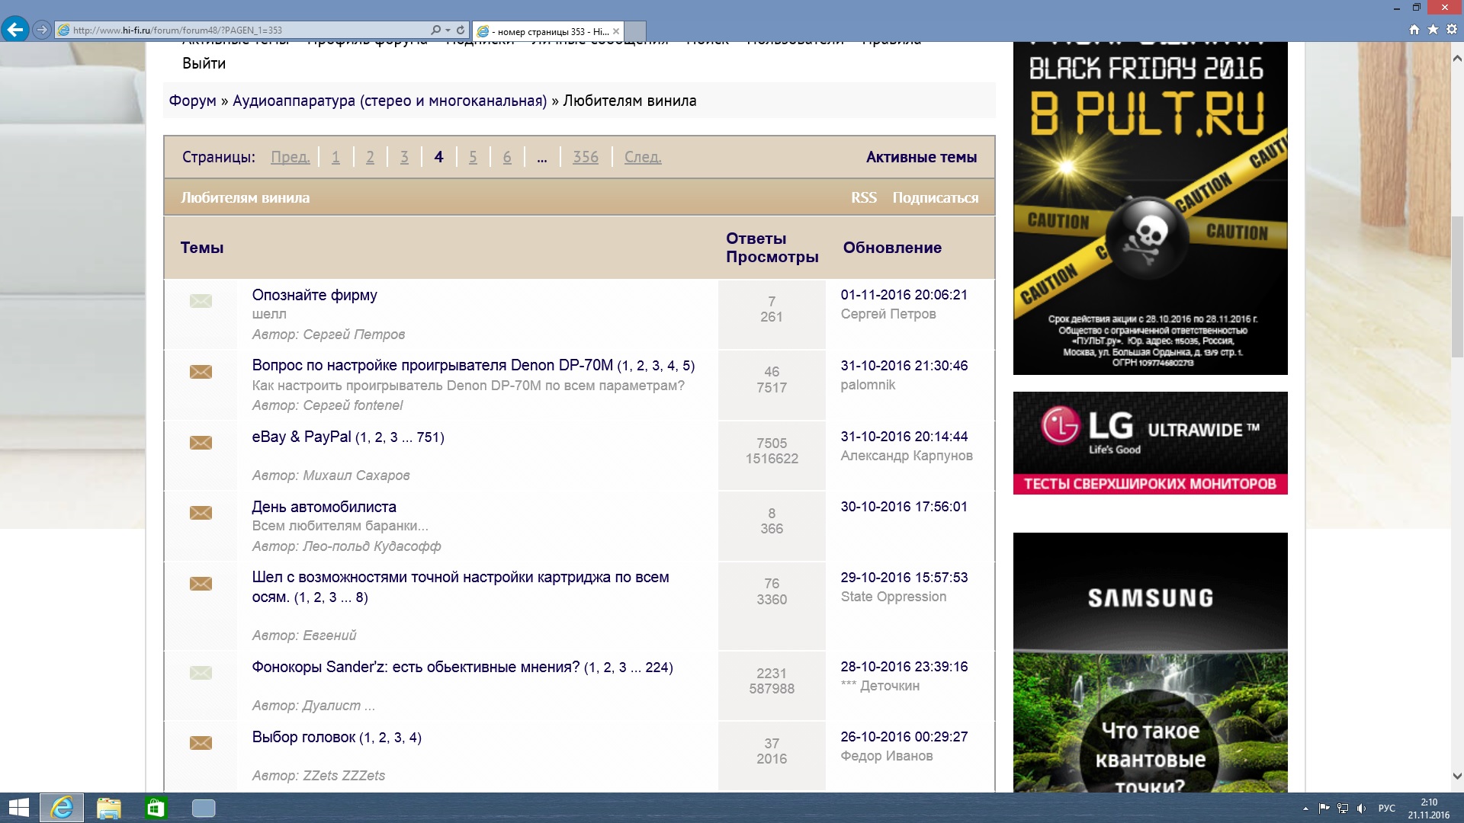Open topic День автомобилиста
The width and height of the screenshot is (1464, 823).
click(x=324, y=507)
